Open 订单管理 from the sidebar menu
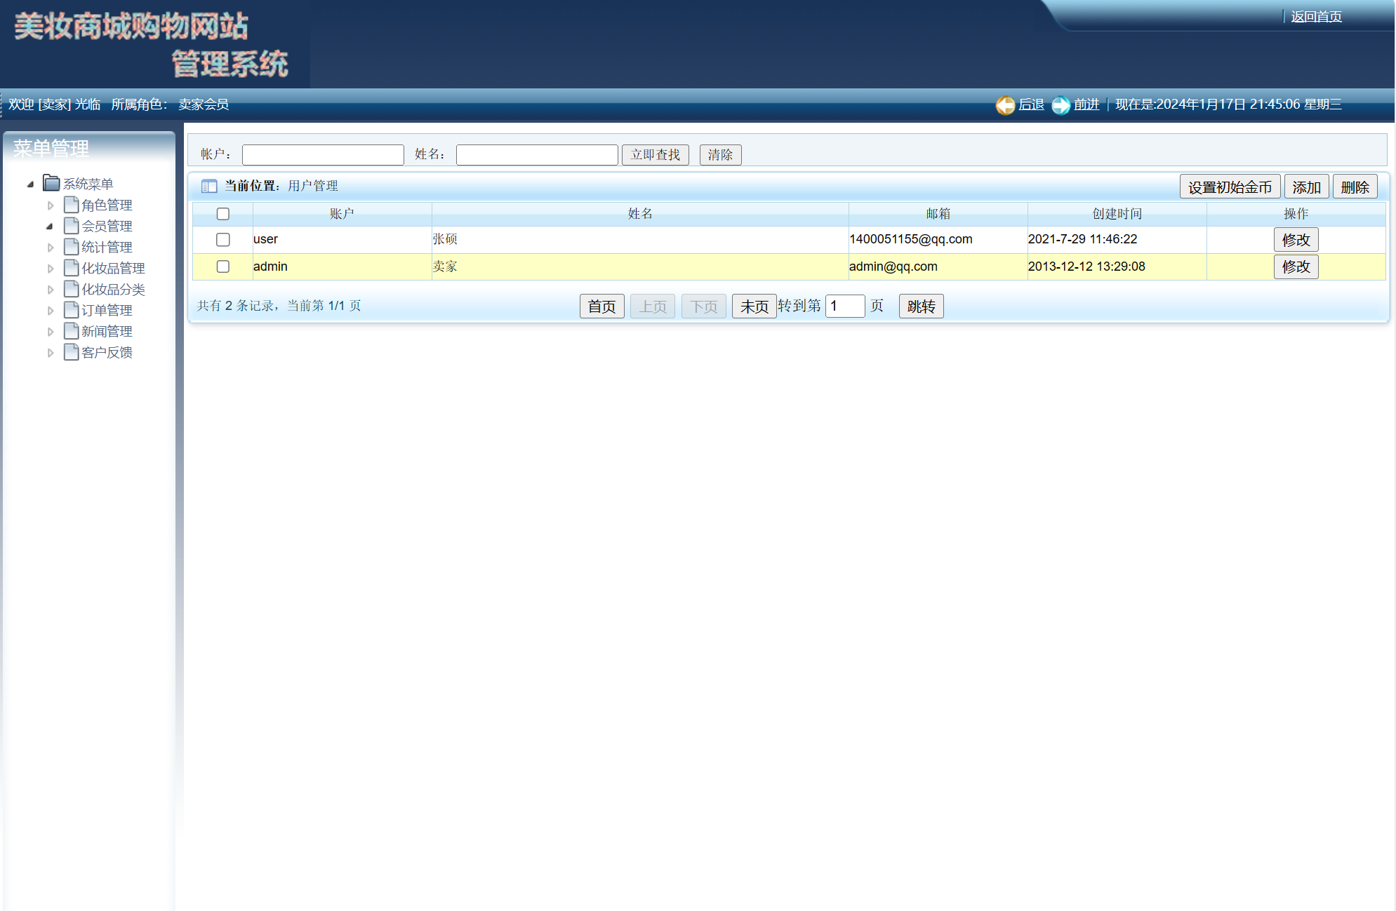This screenshot has height=911, width=1396. point(105,310)
